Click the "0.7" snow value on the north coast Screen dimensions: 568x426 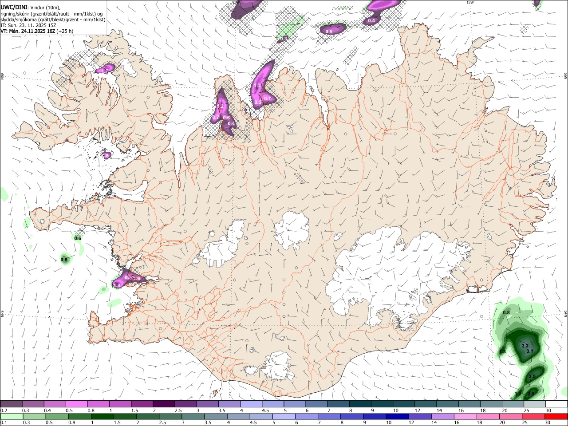268,99
